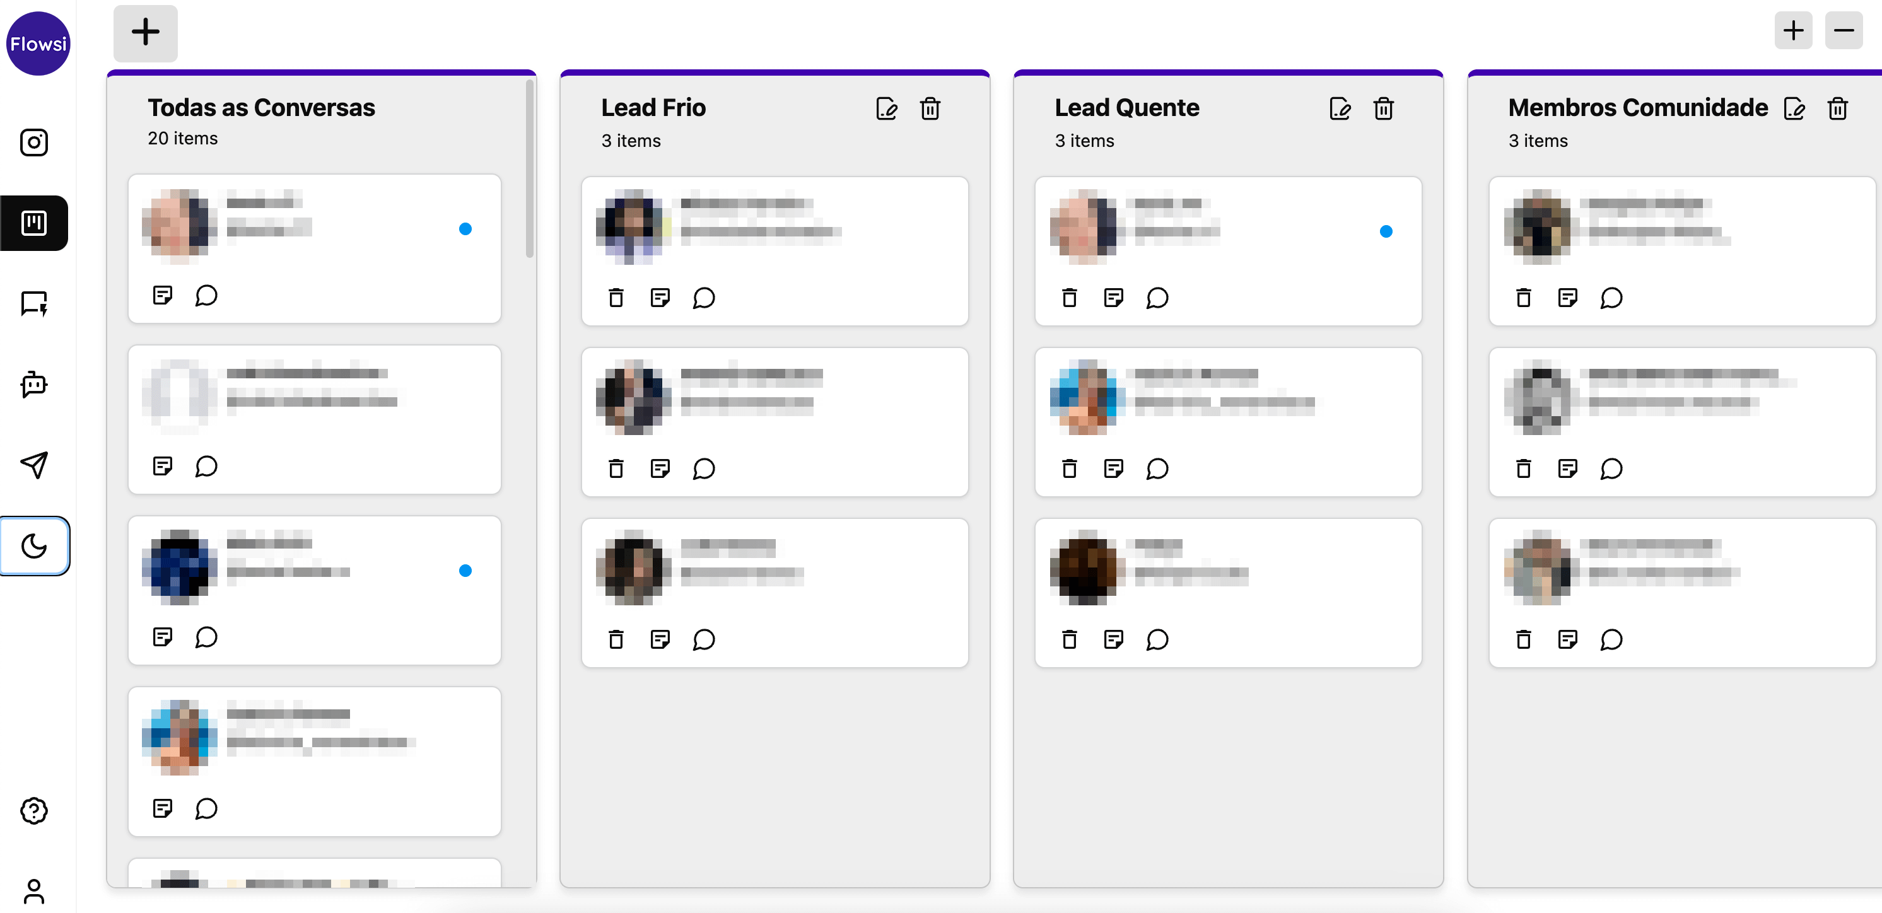The width and height of the screenshot is (1882, 913).
Task: Add a new column with the plus button
Action: click(x=146, y=33)
